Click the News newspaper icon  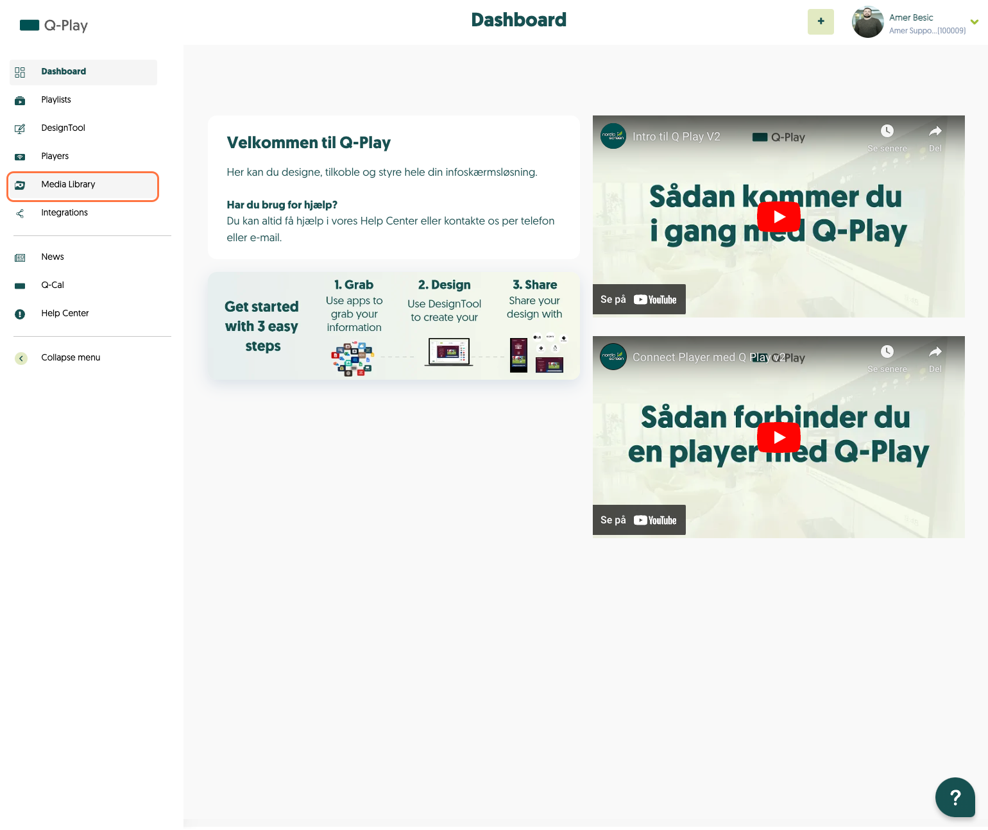coord(20,257)
